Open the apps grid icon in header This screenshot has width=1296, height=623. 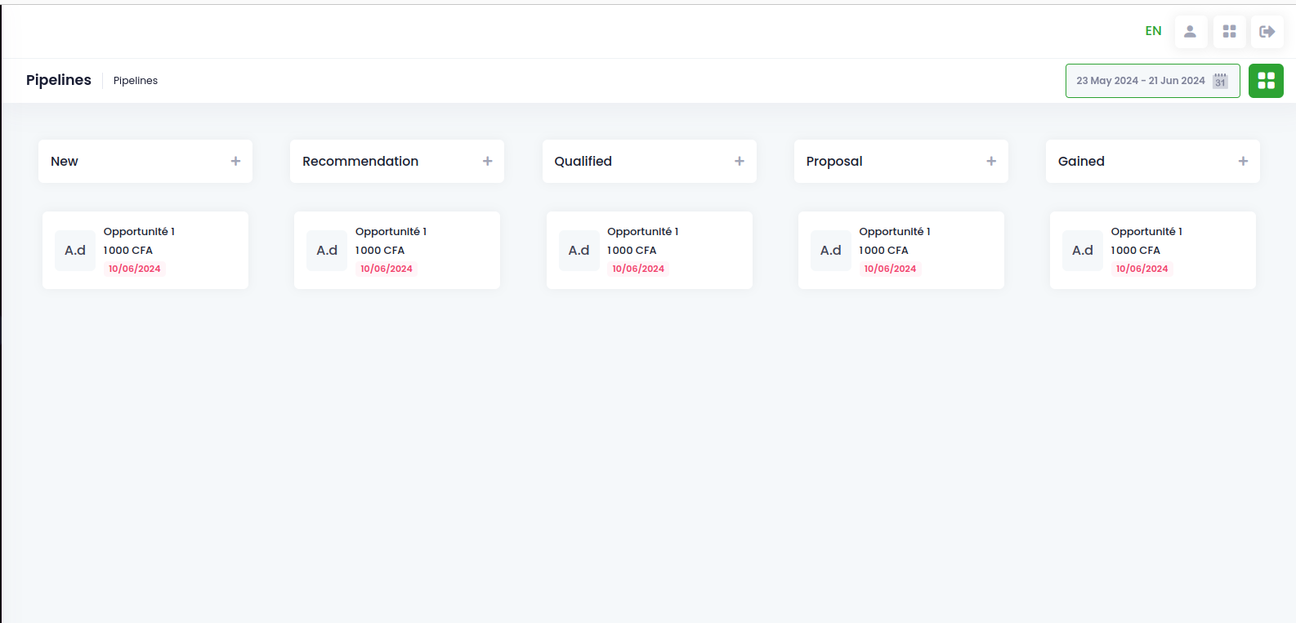tap(1229, 32)
